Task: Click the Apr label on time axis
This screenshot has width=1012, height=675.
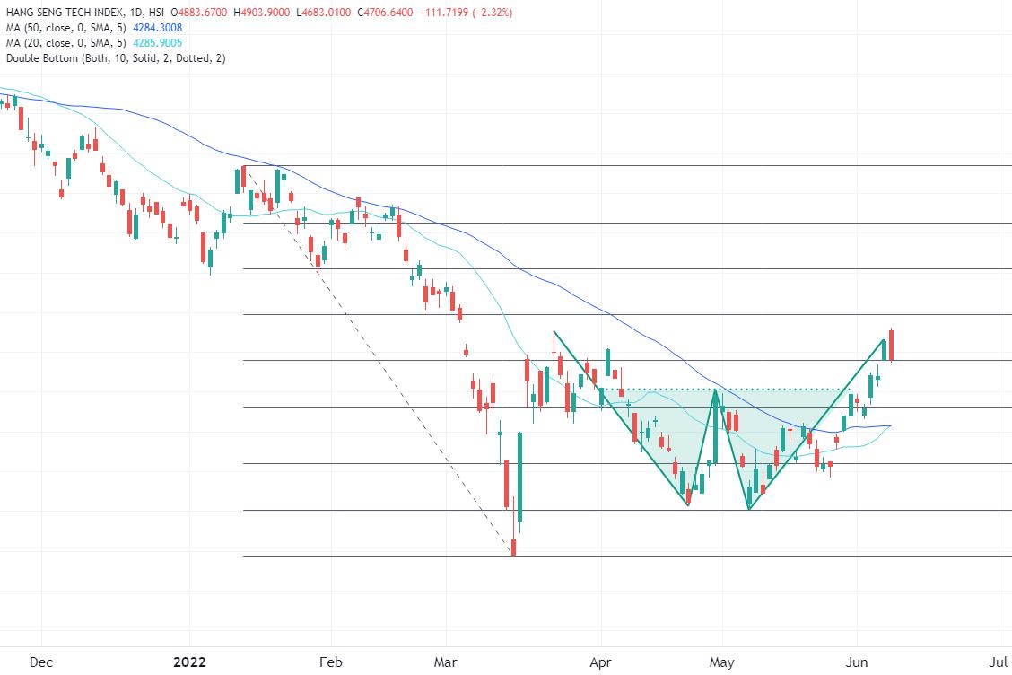Action: [600, 662]
